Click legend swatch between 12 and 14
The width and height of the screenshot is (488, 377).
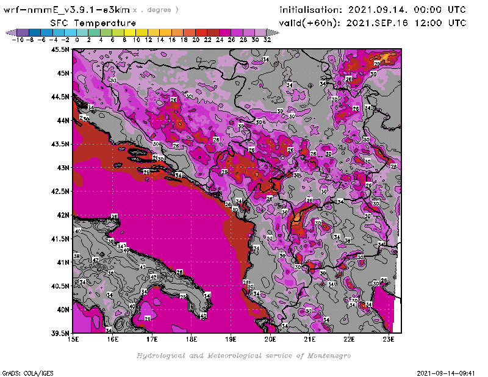(x=154, y=32)
